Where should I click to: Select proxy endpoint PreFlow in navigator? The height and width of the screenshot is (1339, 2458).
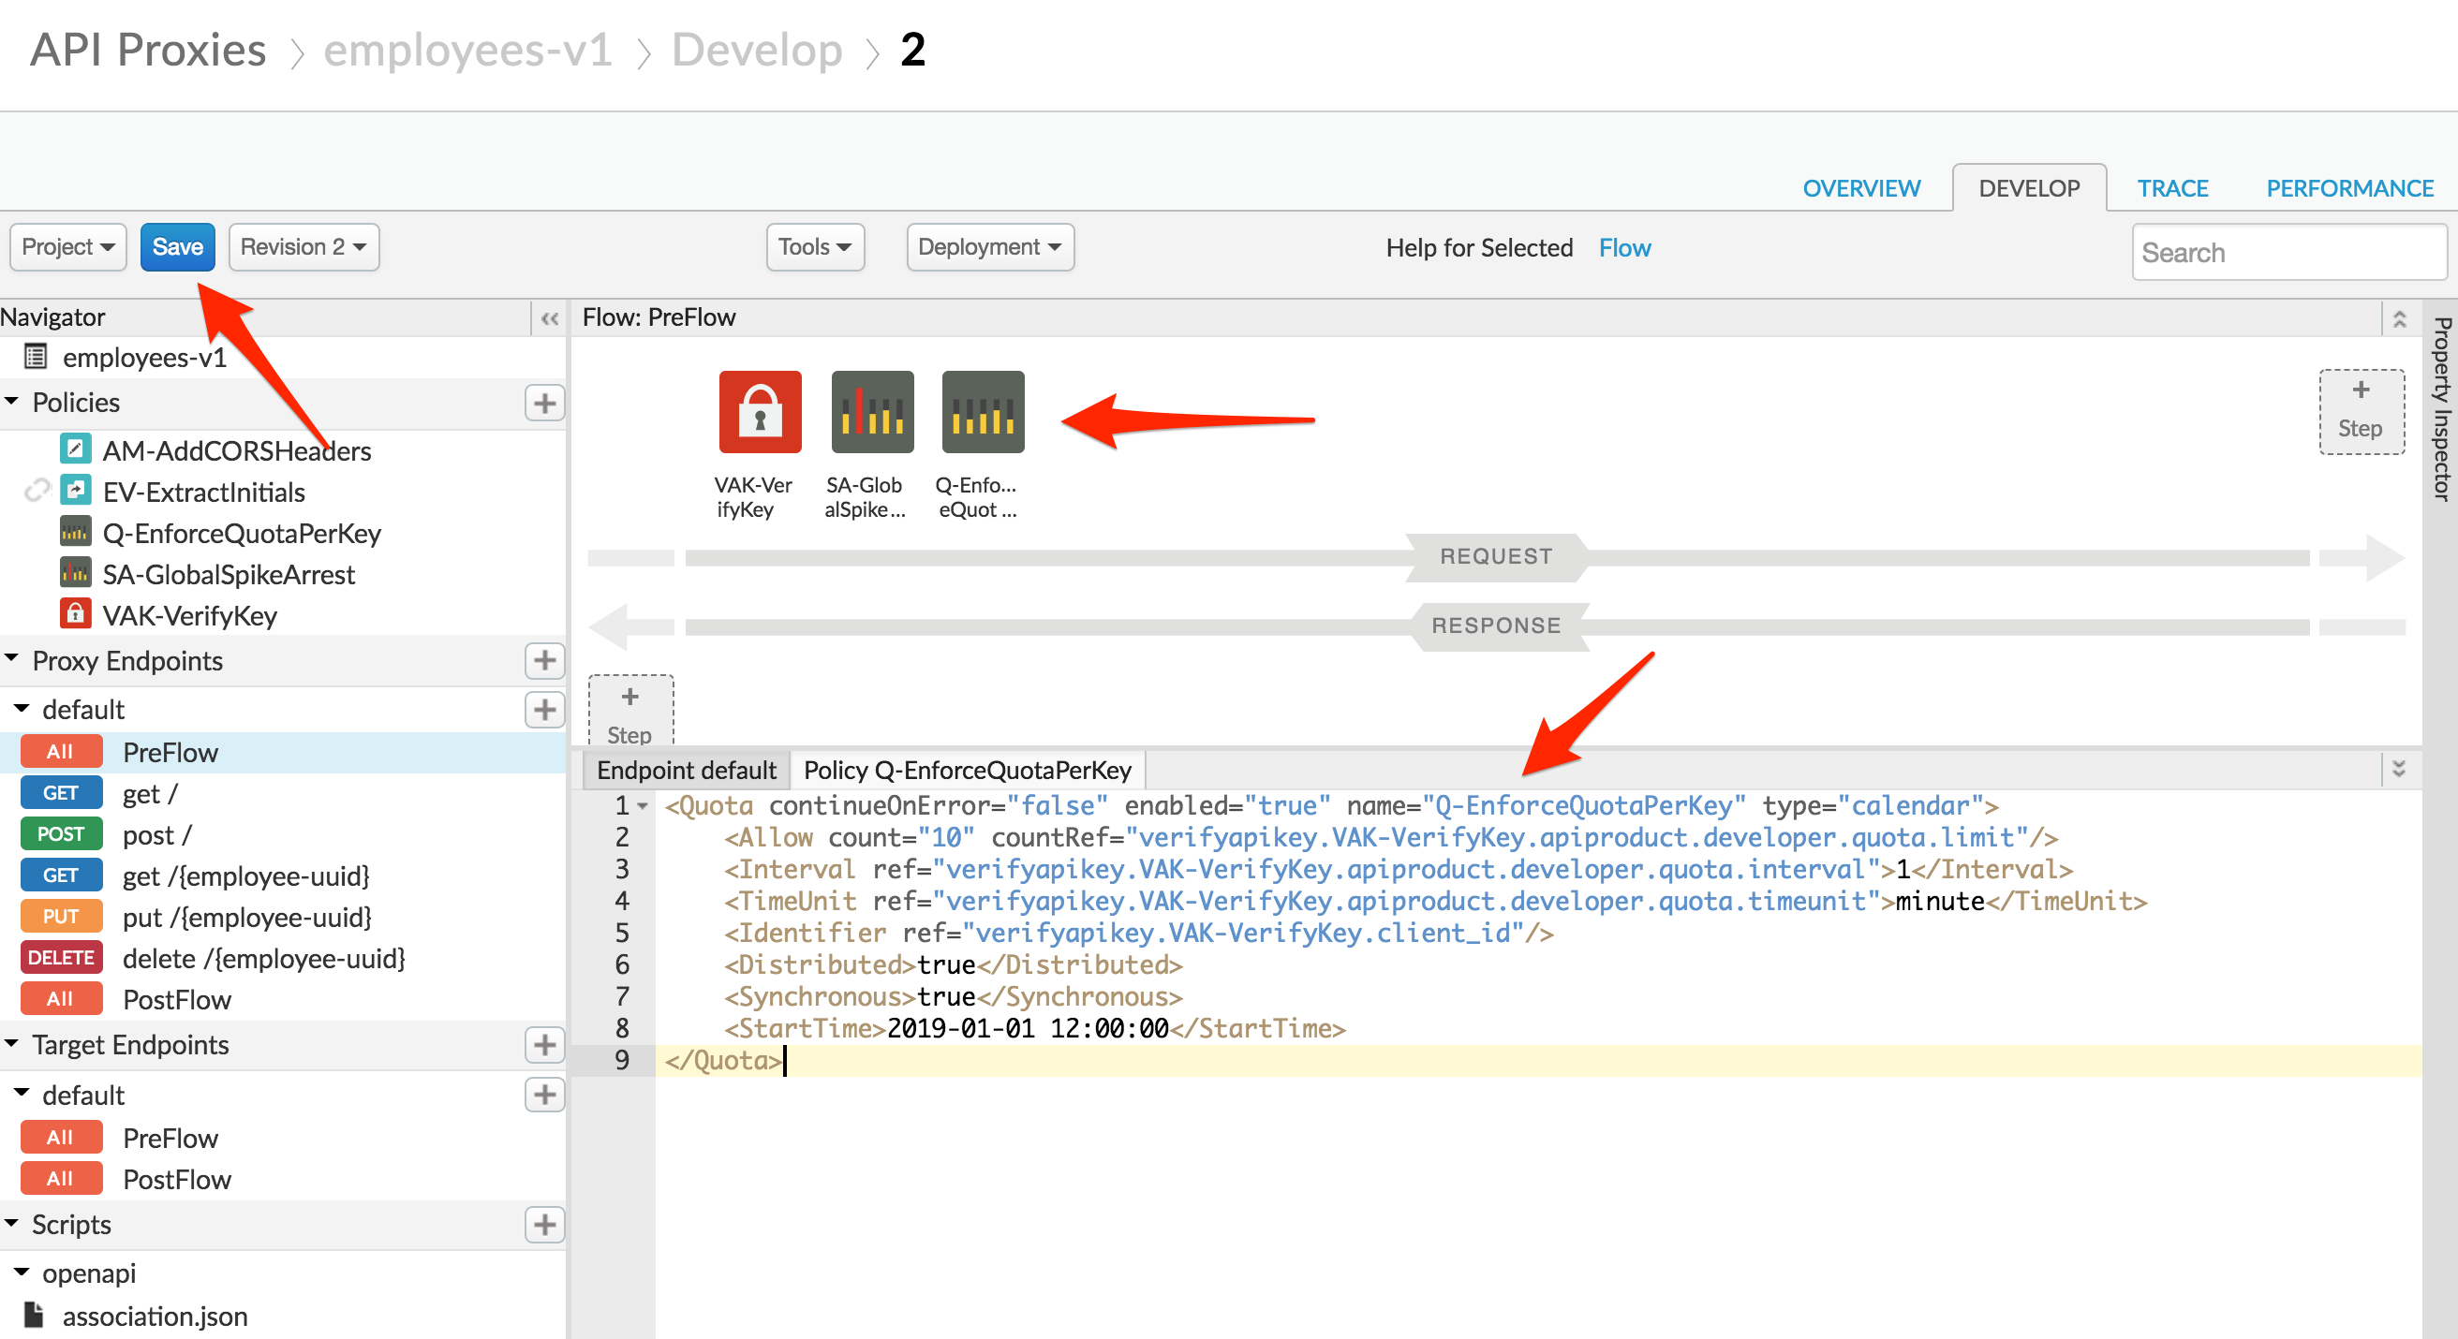point(285,753)
